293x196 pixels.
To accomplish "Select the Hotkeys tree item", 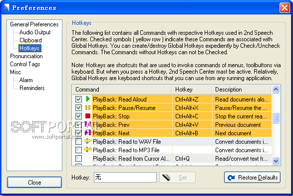I will pyautogui.click(x=29, y=48).
